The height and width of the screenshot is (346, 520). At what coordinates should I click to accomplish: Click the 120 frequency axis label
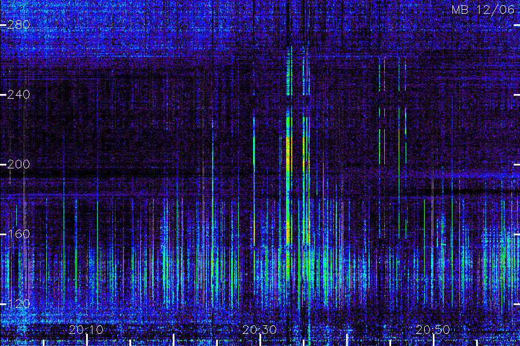pos(18,304)
